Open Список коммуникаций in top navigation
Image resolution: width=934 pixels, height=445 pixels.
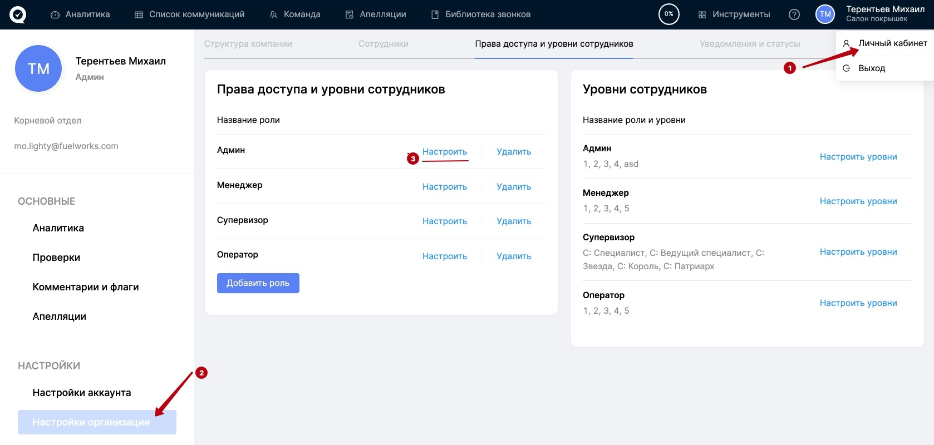pyautogui.click(x=189, y=14)
